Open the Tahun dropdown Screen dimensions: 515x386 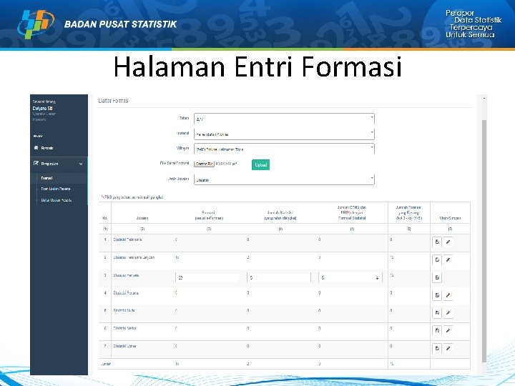284,119
